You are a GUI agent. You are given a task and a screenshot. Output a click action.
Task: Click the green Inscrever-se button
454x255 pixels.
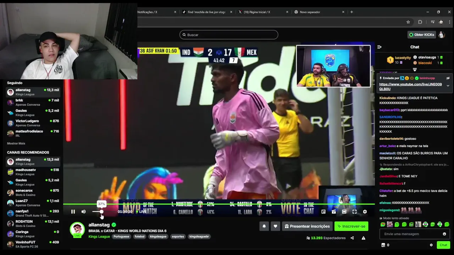coord(351,226)
